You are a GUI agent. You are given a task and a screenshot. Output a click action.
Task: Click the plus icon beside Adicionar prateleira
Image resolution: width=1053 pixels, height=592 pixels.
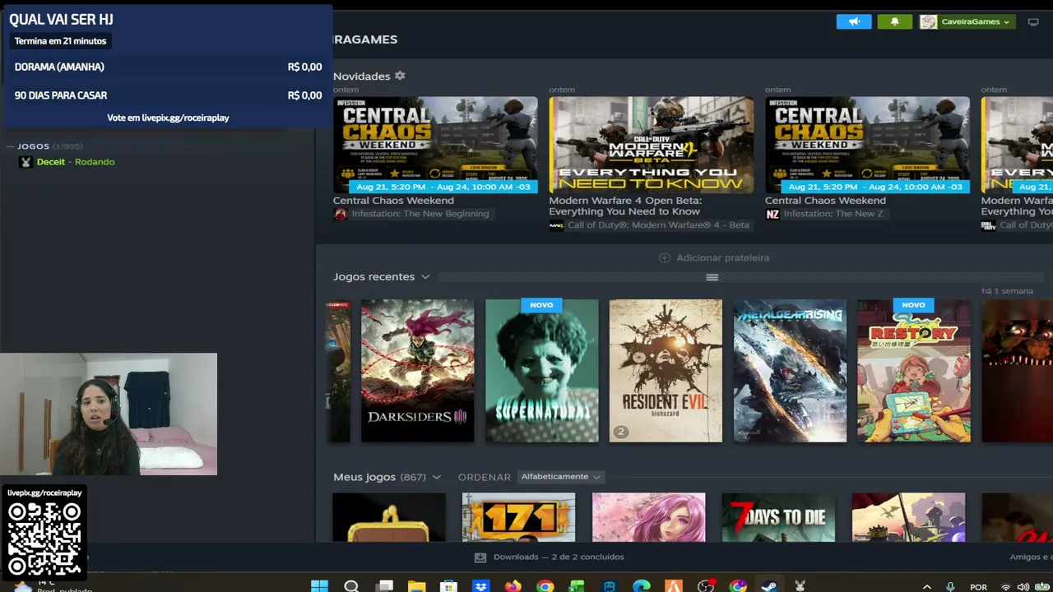pyautogui.click(x=665, y=258)
